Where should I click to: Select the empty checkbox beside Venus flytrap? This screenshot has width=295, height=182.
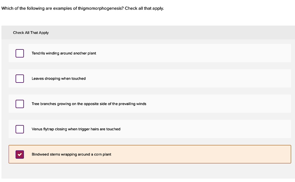point(20,129)
